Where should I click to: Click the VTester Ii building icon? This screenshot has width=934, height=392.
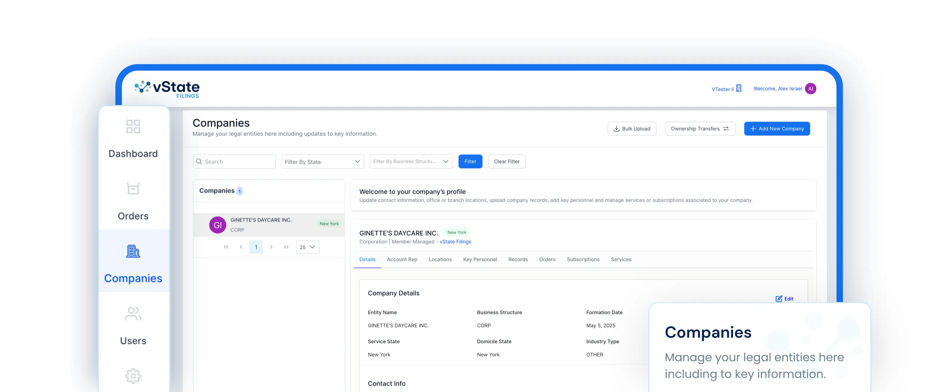739,88
